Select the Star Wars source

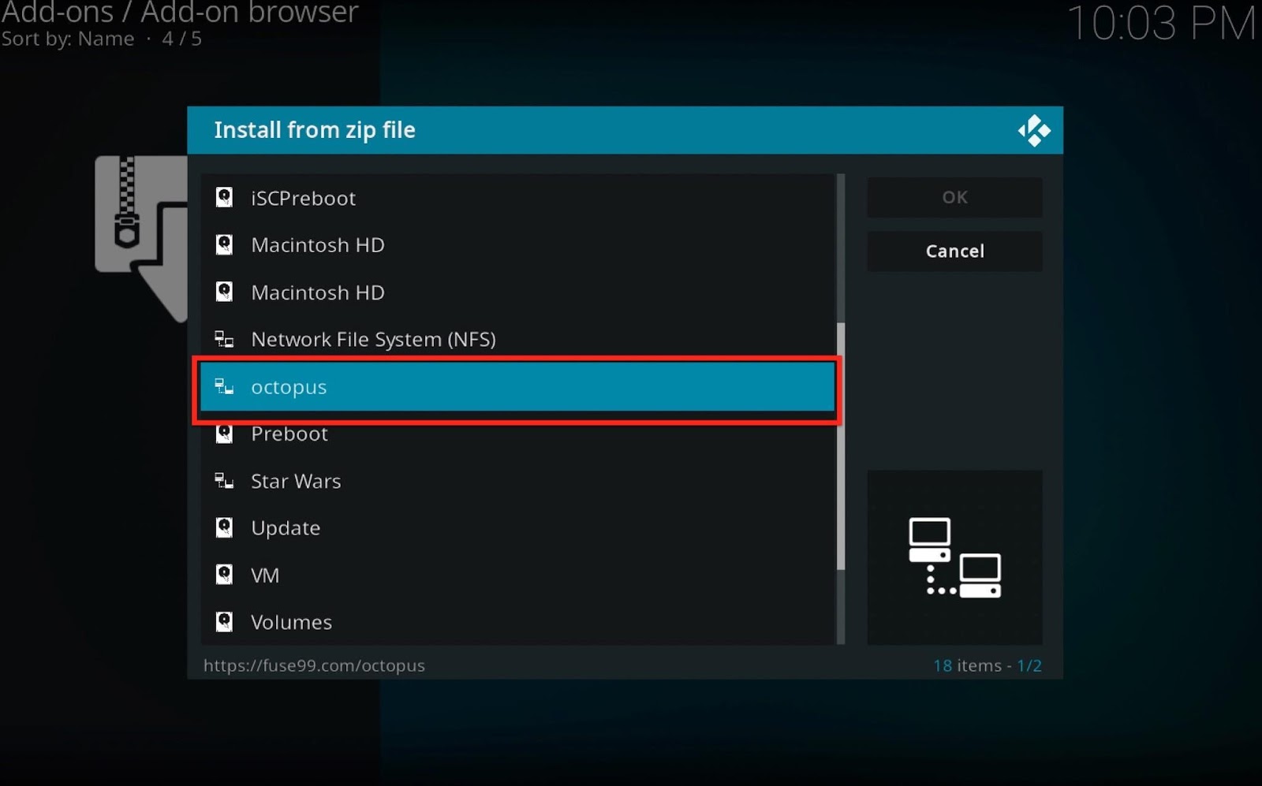(x=517, y=481)
